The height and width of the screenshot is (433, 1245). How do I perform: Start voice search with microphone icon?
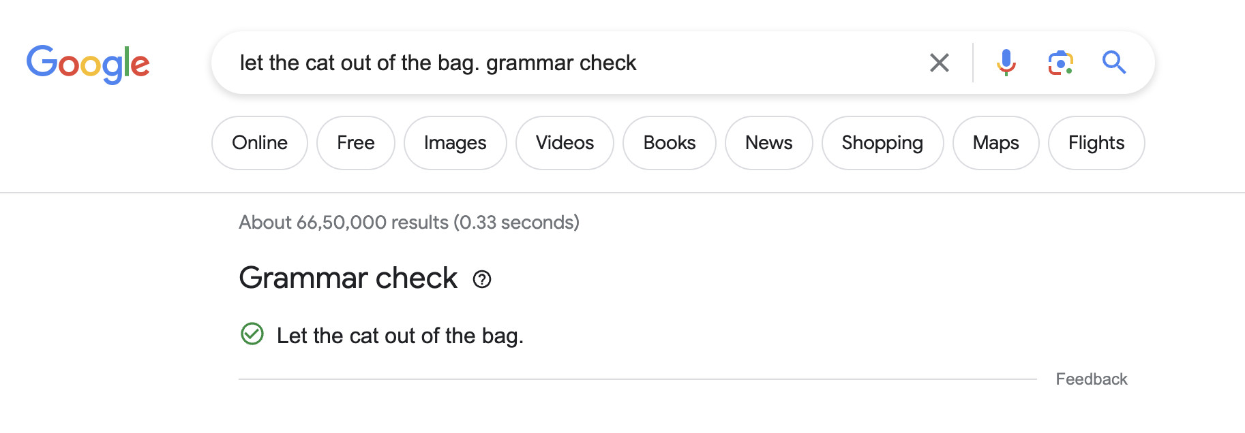[x=1006, y=63]
